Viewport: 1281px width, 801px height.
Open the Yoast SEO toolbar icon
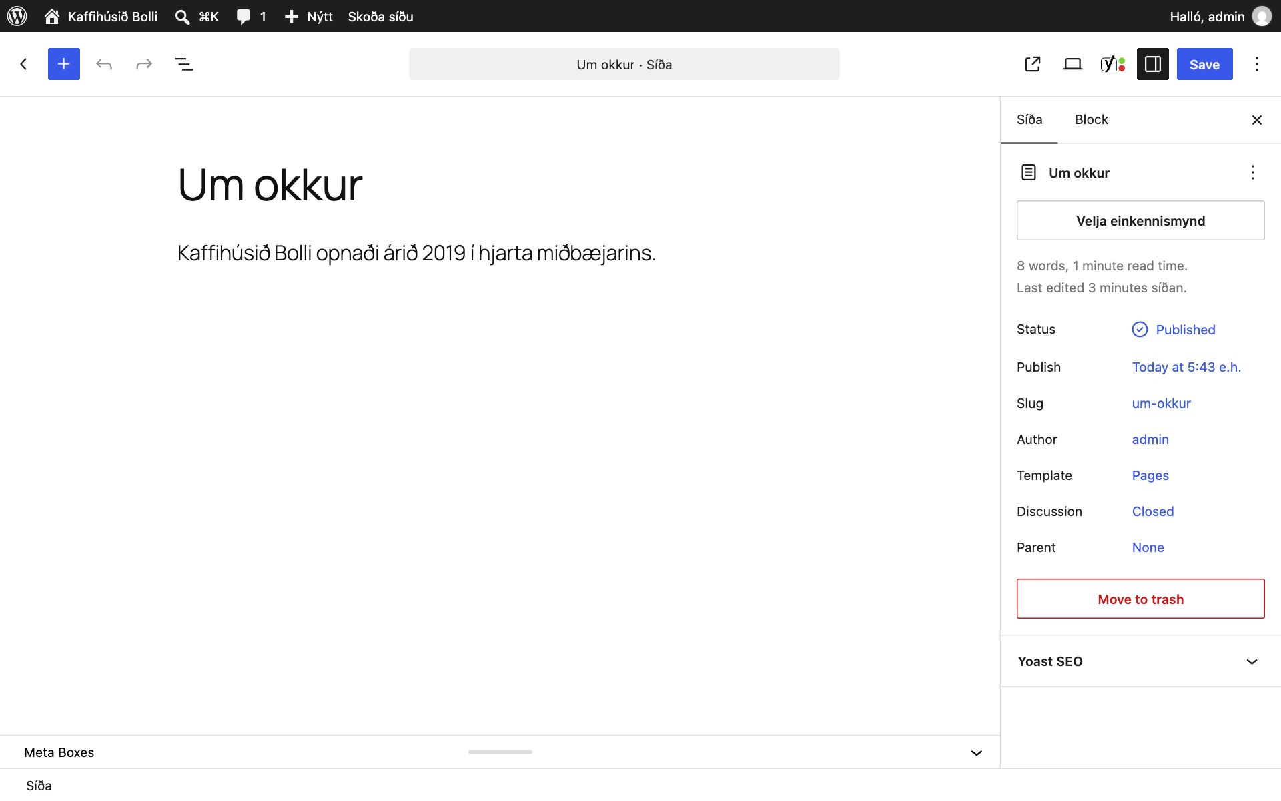(x=1113, y=64)
